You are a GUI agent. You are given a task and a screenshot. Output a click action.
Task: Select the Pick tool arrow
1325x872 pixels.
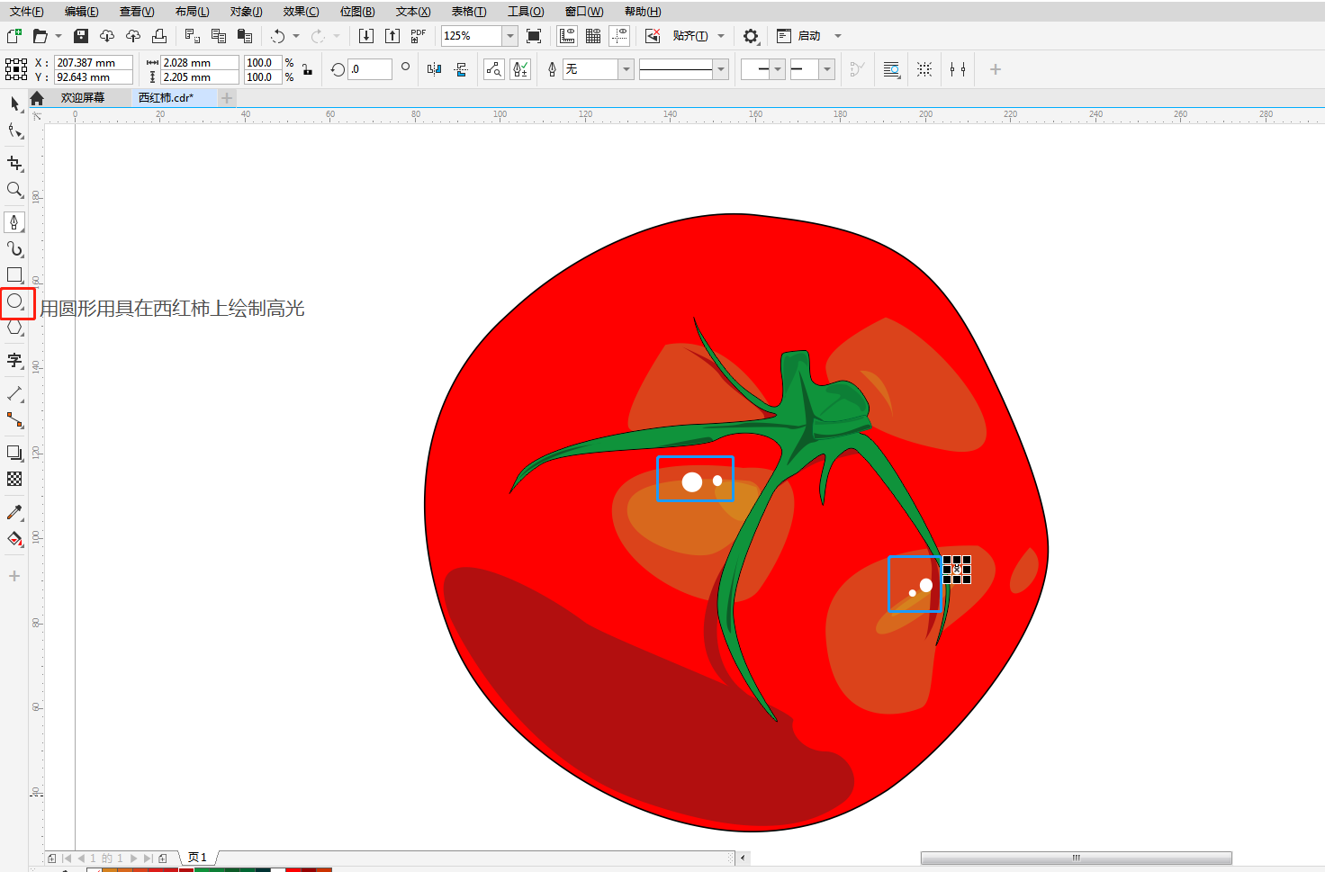pyautogui.click(x=14, y=103)
